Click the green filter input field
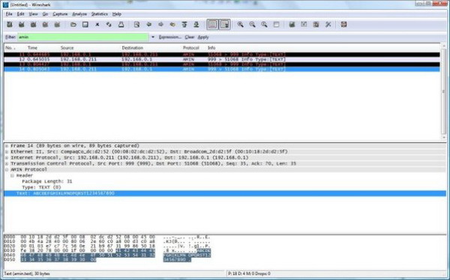This screenshot has height=280, width=450. tap(83, 37)
